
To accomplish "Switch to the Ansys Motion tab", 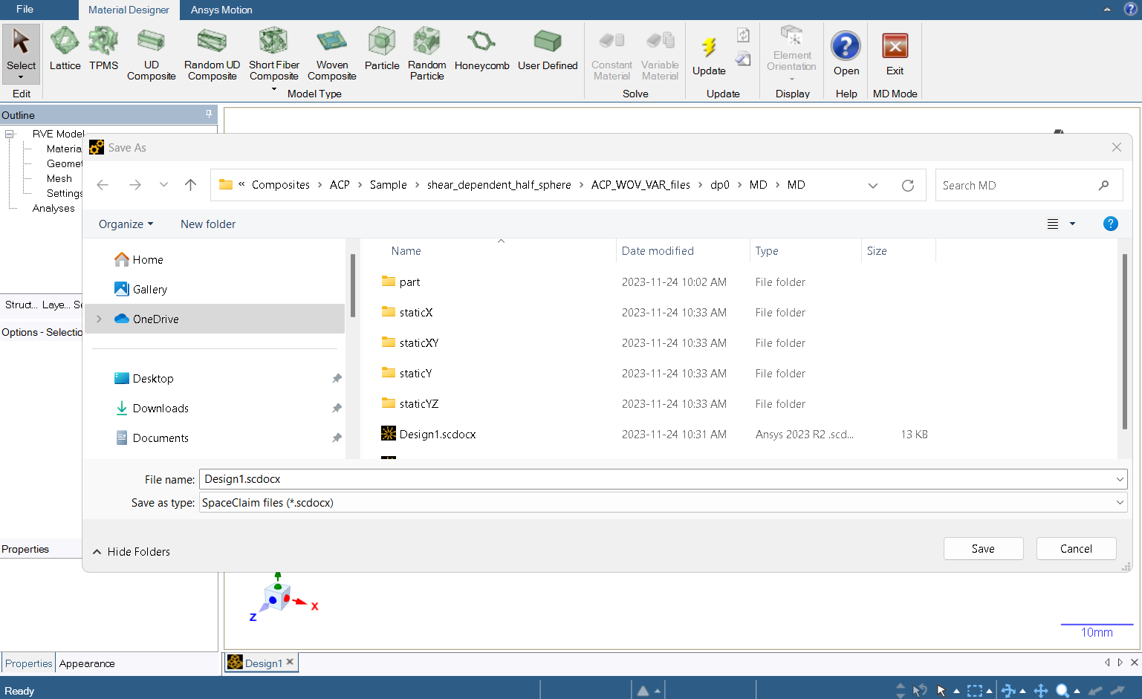I will [x=221, y=10].
